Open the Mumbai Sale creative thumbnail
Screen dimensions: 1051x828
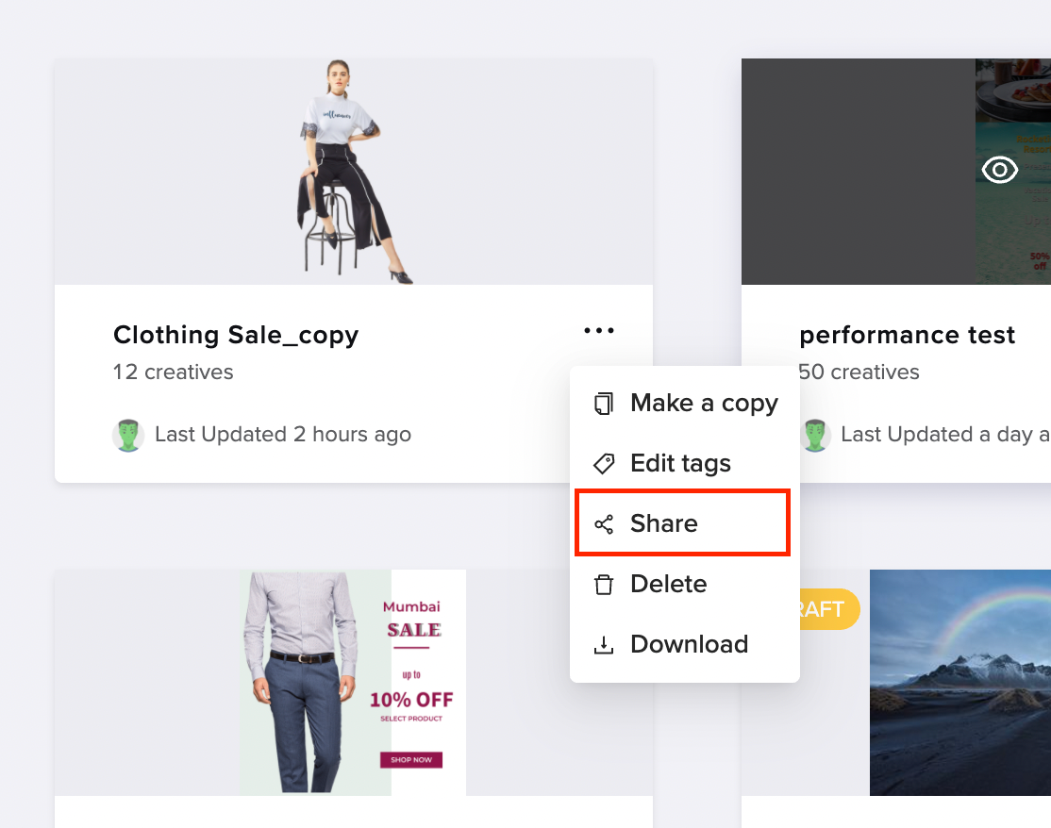point(353,683)
